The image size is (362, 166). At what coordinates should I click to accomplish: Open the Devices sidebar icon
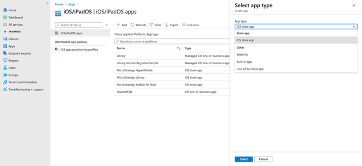(x=5, y=39)
